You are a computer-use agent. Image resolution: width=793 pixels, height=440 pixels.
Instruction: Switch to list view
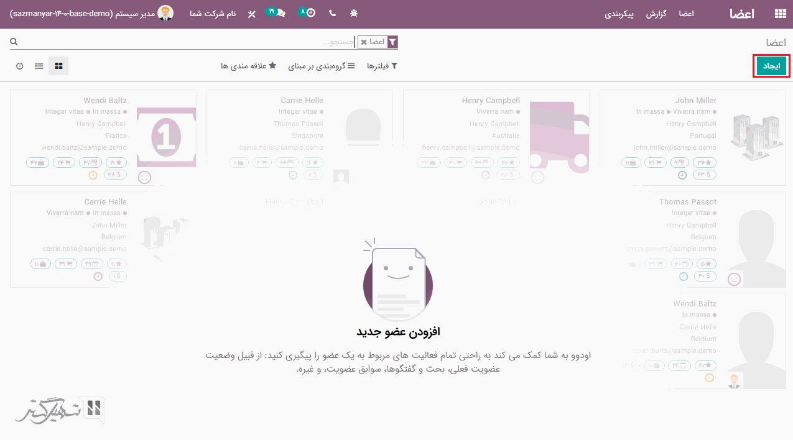click(39, 66)
